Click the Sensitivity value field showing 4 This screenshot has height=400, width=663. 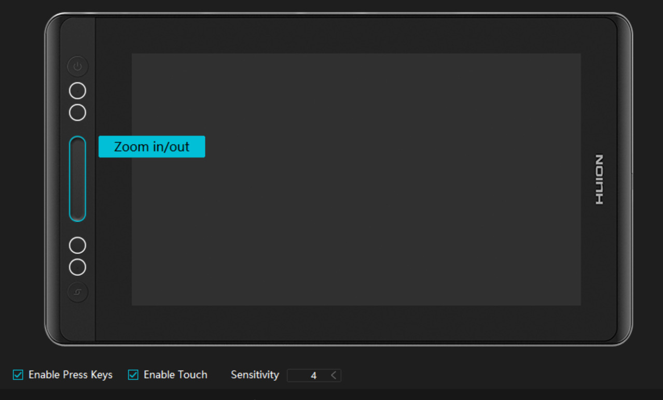click(314, 375)
